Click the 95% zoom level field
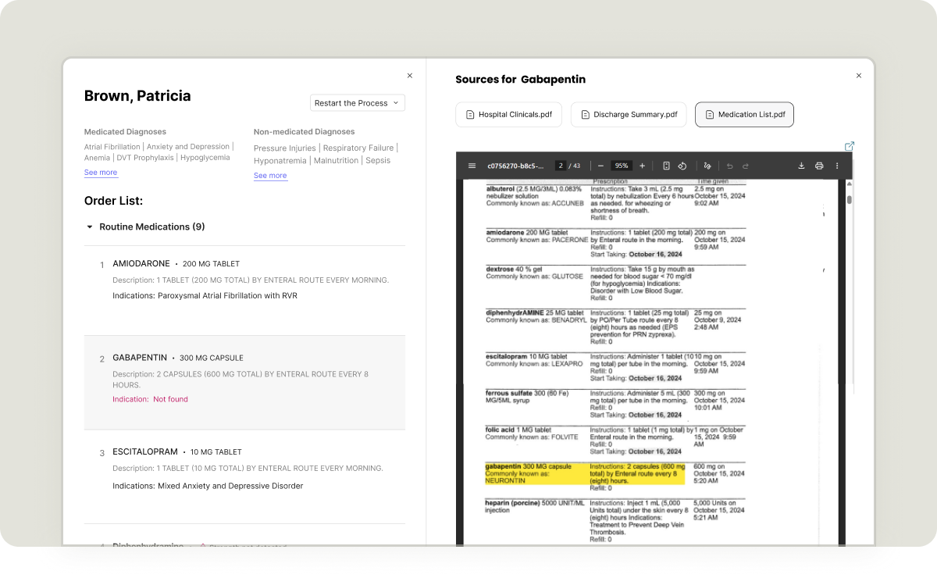Image resolution: width=937 pixels, height=578 pixels. click(x=622, y=166)
